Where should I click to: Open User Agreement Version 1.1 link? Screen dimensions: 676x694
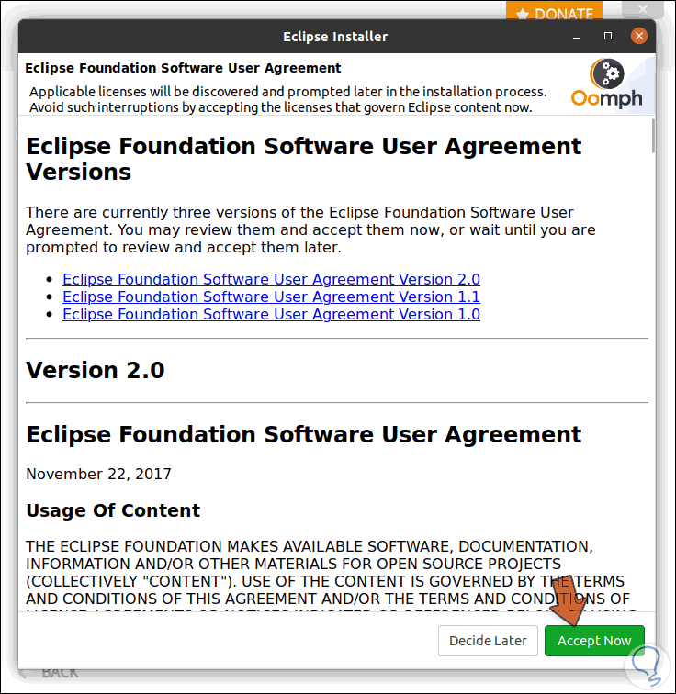click(271, 297)
